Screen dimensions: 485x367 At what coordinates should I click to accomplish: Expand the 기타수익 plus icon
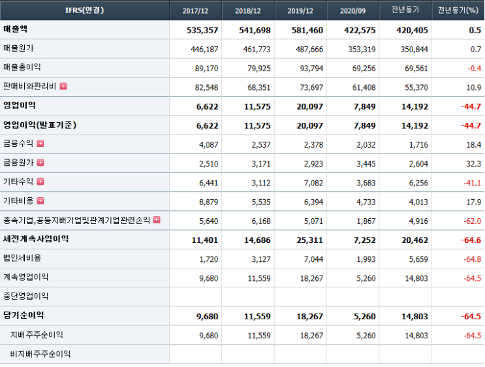point(40,182)
